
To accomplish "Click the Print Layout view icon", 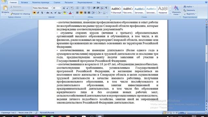I will (165, 113).
